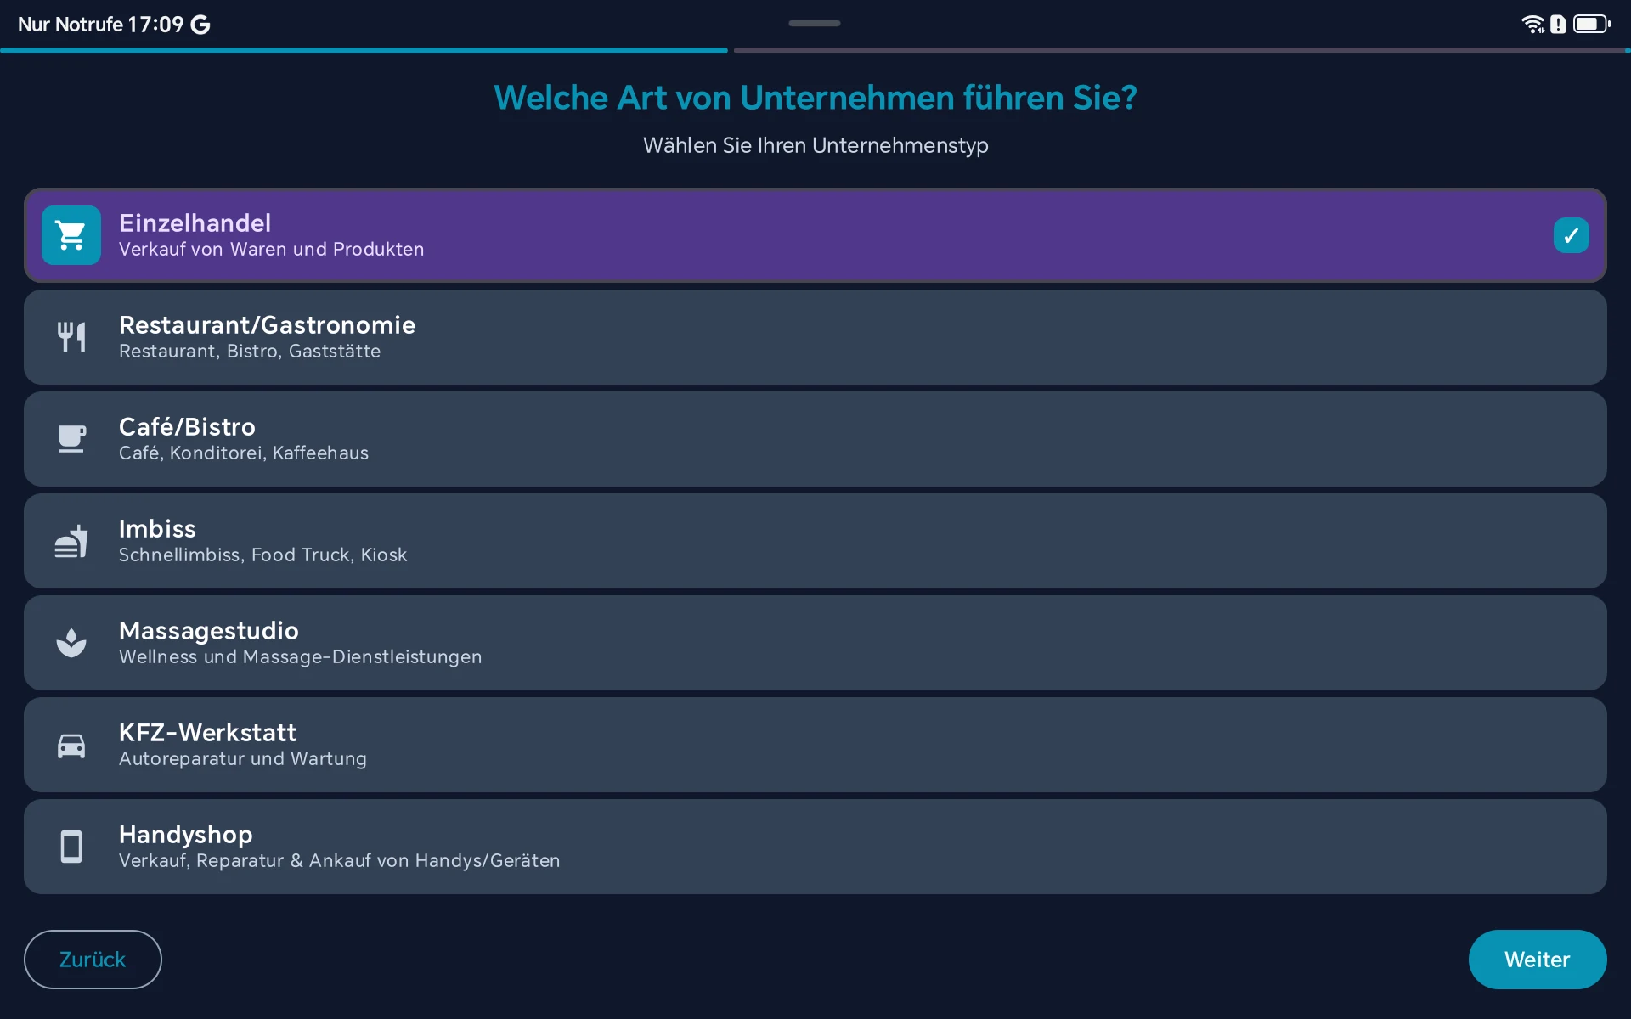Click the setup progress bar at top
Screen dimensions: 1631x1019
pyautogui.click(x=815, y=51)
